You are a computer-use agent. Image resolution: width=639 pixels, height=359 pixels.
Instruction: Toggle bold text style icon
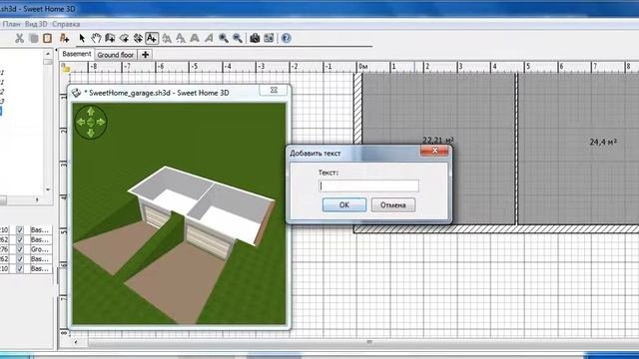click(195, 38)
